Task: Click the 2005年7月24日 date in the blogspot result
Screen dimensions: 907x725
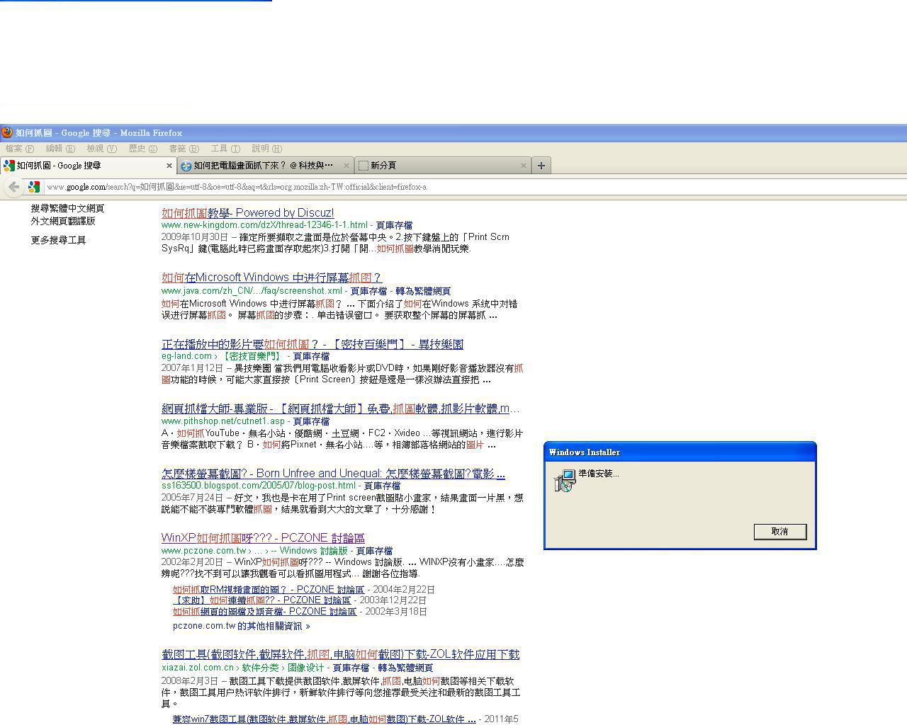Action: (192, 498)
